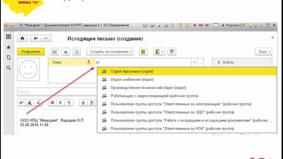The width and height of the screenshot is (283, 159).
Task: Toggle italic К formatting
Action: [61, 102]
